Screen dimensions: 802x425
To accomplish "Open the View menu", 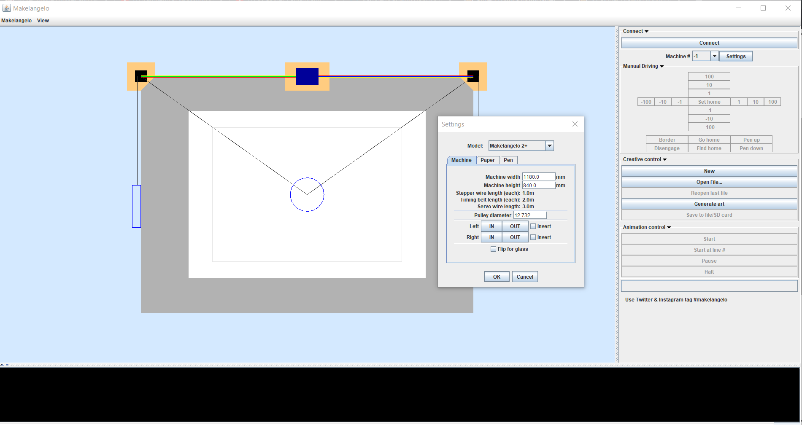I will 43,20.
